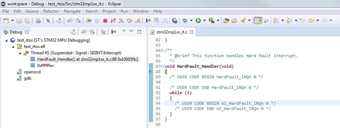This screenshot has height=128, width=340.
Task: Click Remove All Terminated in Debug view
Action: click(103, 32)
